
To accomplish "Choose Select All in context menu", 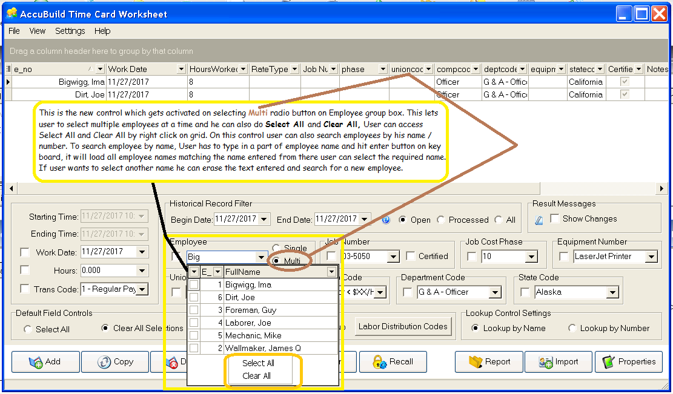I will [x=258, y=363].
